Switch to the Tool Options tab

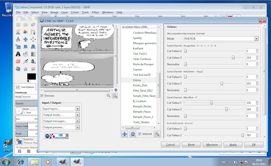click(25, 87)
